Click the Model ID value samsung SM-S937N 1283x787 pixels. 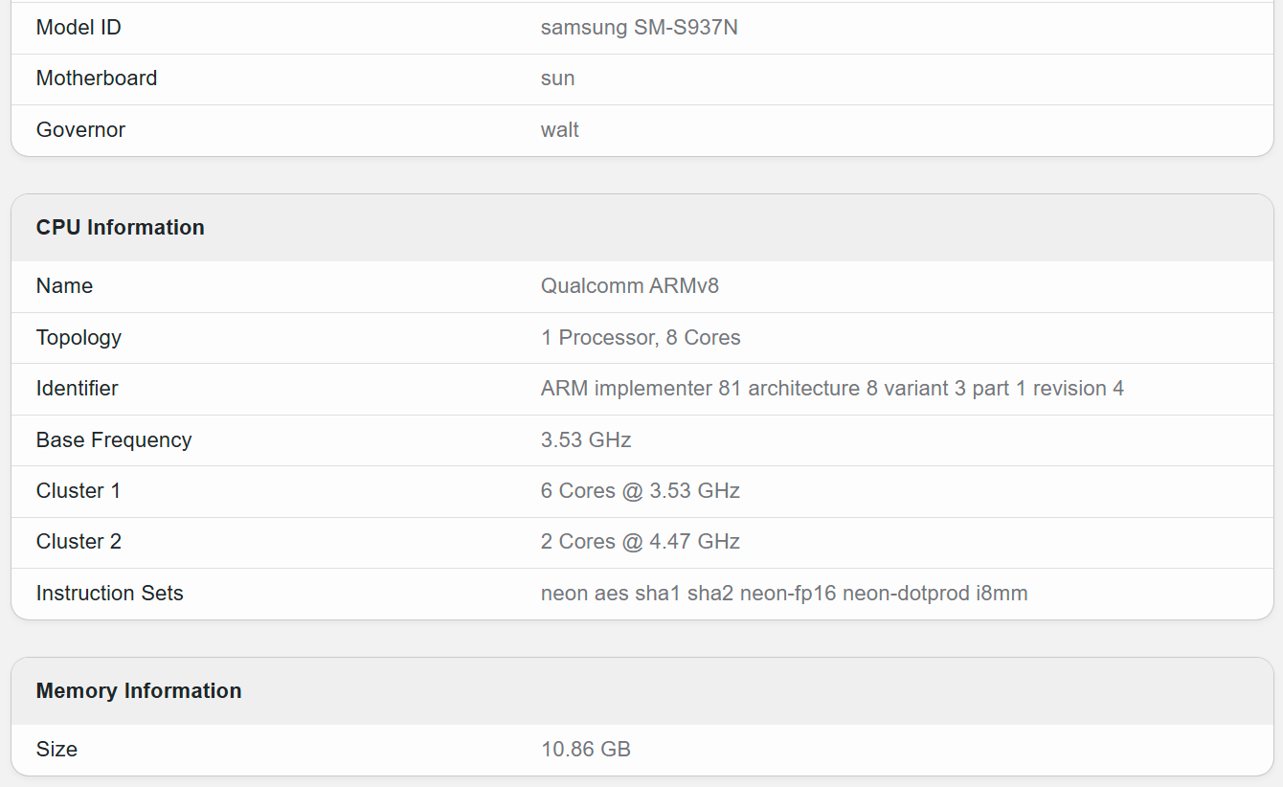pyautogui.click(x=639, y=28)
